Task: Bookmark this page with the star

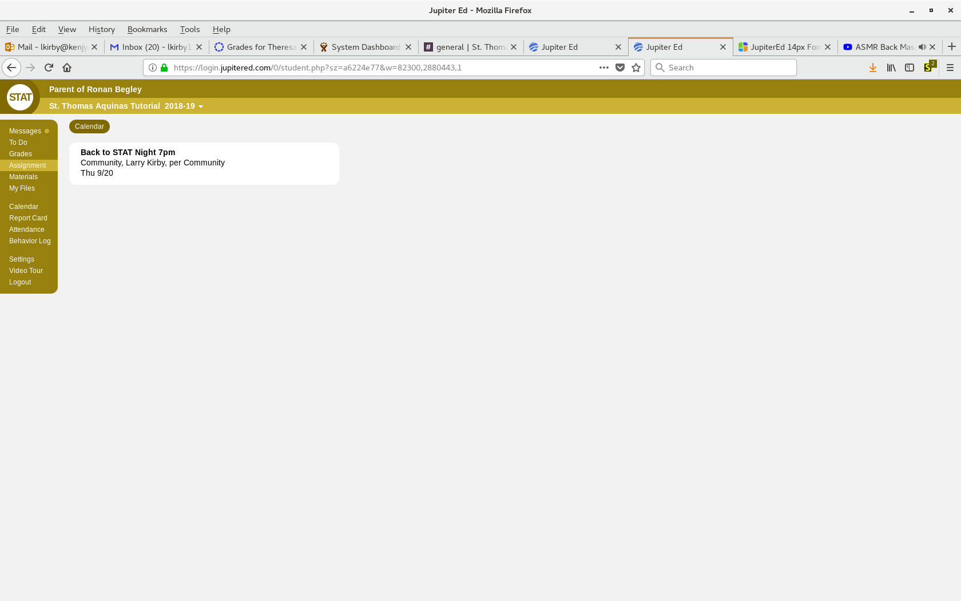Action: [636, 68]
